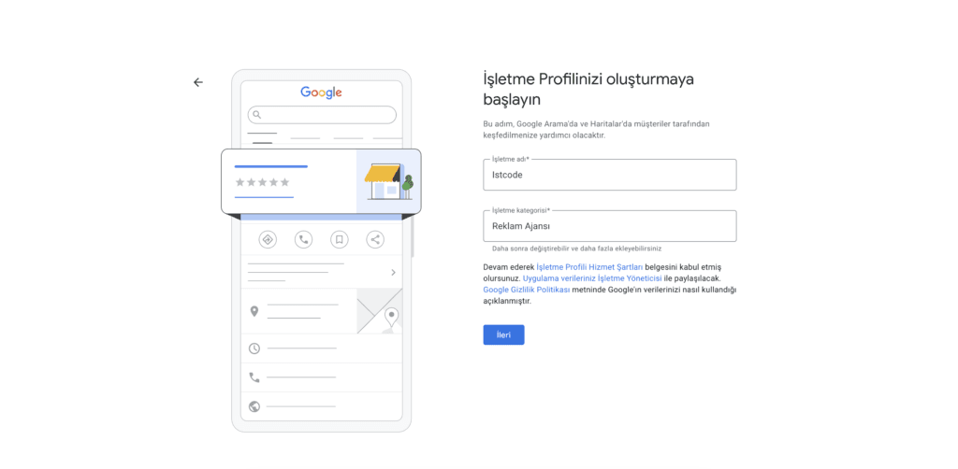Click the back arrow icon
This screenshot has height=469, width=958.
point(198,82)
